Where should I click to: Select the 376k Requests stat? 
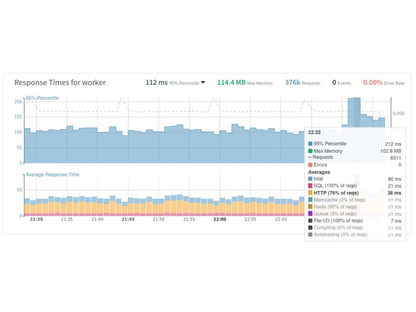pyautogui.click(x=303, y=83)
